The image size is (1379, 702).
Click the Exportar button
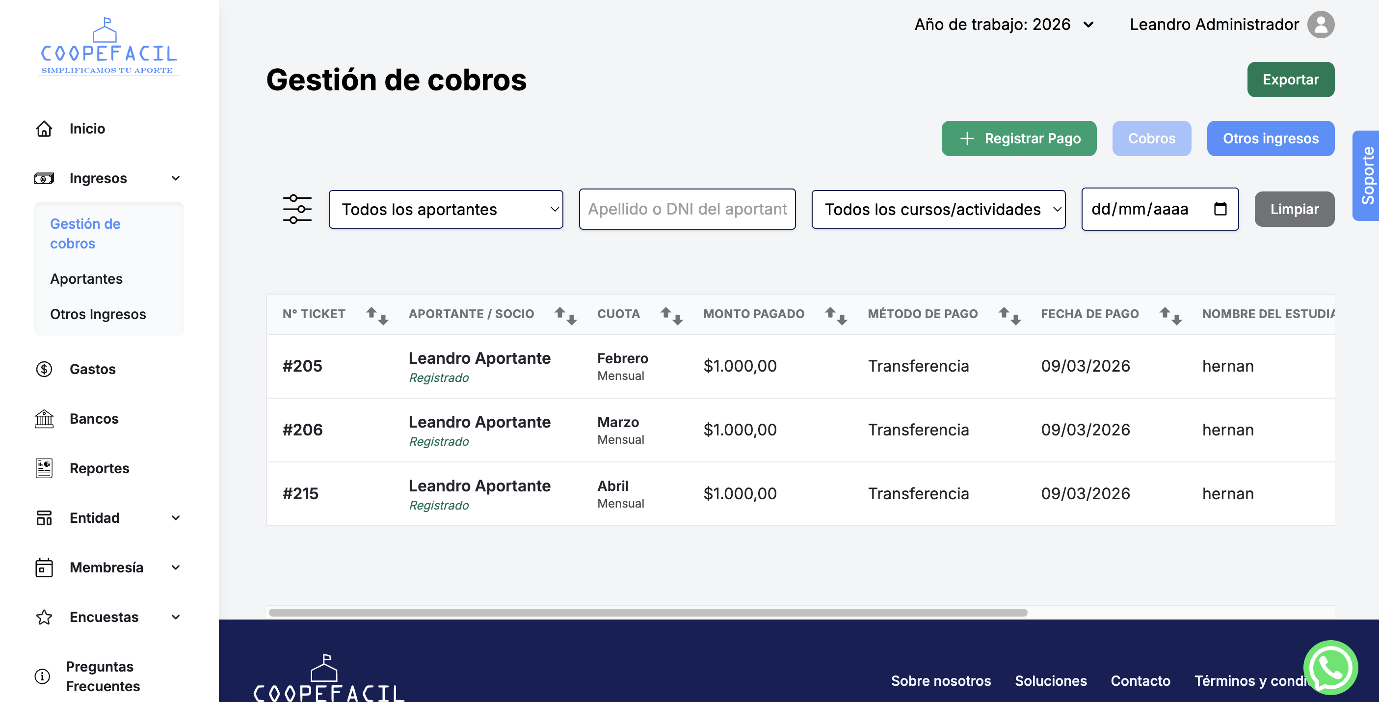[x=1290, y=80]
